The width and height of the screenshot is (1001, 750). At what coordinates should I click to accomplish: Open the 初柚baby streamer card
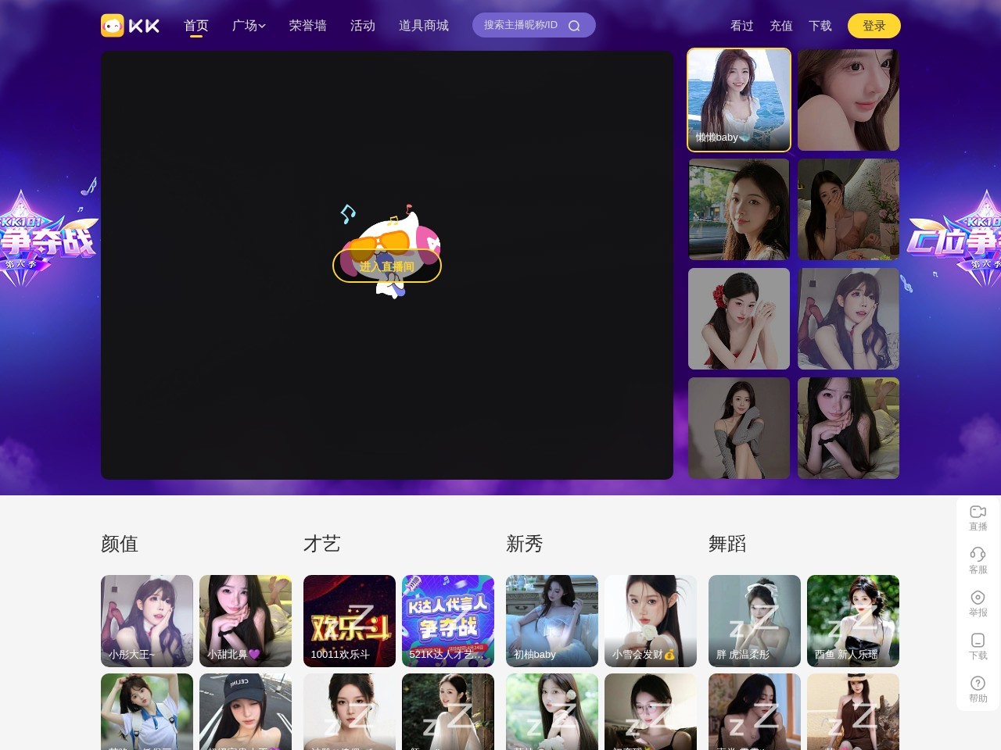point(552,621)
